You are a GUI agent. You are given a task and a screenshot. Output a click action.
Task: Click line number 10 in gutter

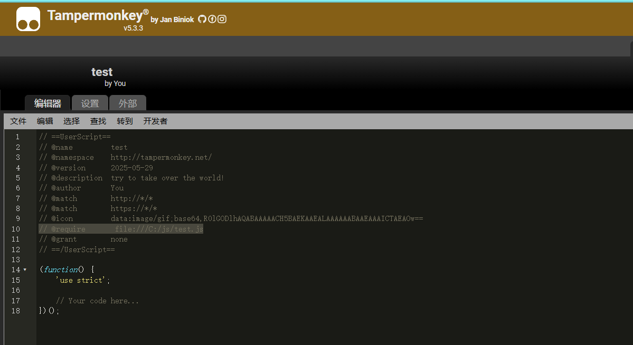point(16,229)
